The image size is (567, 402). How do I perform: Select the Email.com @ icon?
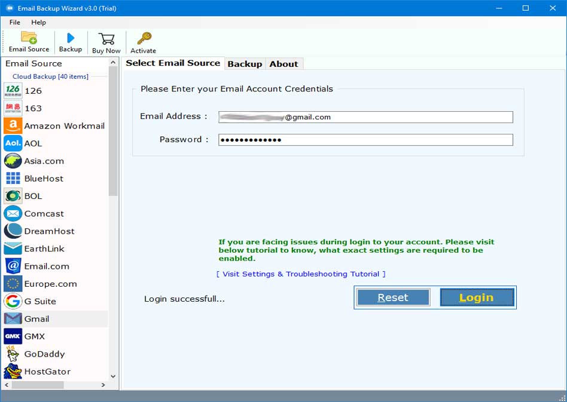(x=13, y=266)
